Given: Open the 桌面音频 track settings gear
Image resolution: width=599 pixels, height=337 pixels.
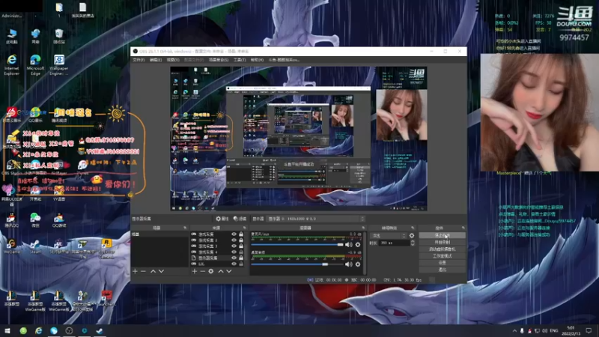Looking at the screenshot, I should tap(358, 264).
